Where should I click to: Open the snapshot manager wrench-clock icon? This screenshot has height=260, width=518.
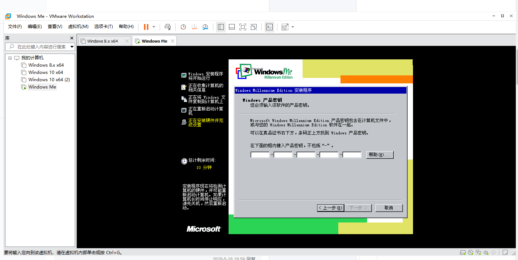click(x=205, y=27)
